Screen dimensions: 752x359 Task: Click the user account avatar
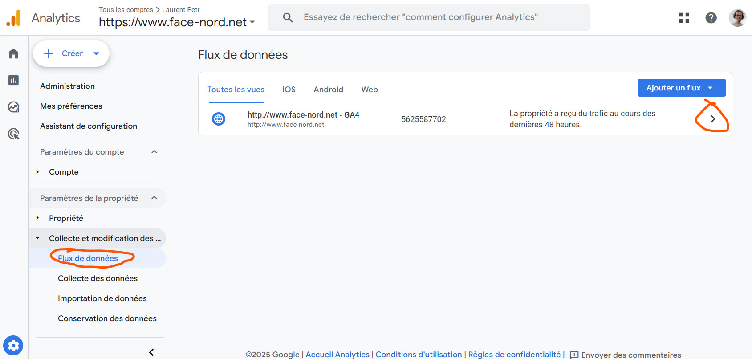[x=737, y=18]
